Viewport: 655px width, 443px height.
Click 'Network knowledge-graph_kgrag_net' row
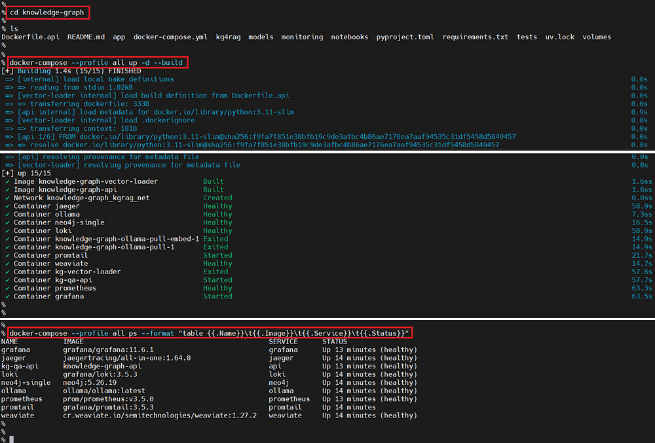tap(328, 198)
